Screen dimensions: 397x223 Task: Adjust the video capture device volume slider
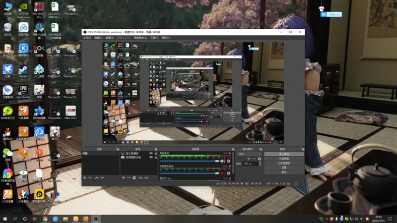189,173
